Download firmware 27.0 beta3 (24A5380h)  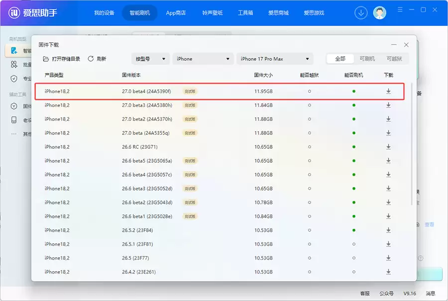click(388, 105)
